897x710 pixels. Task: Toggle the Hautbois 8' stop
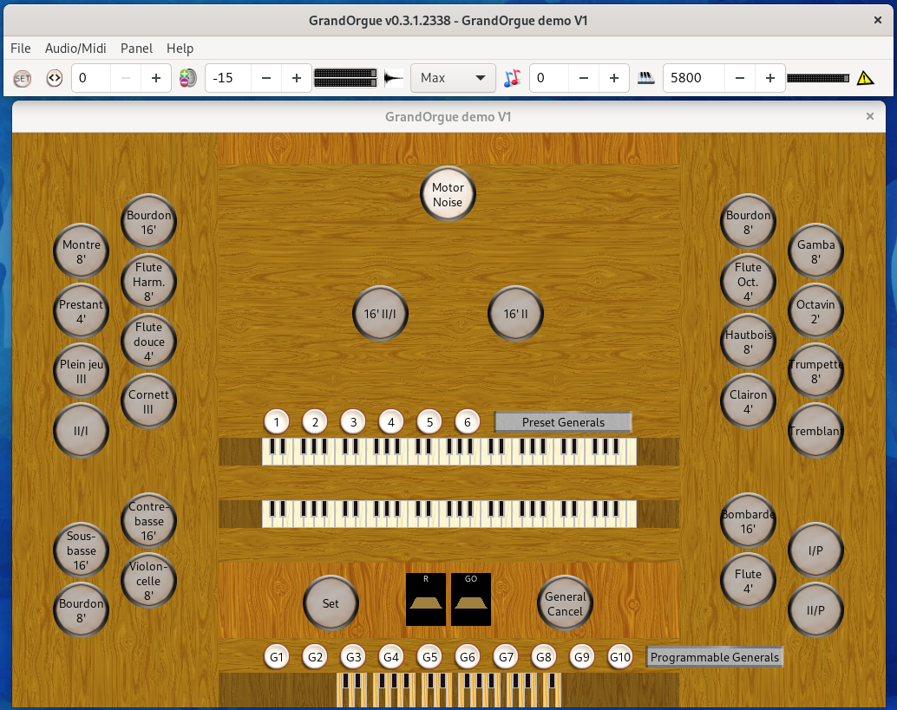pos(749,342)
